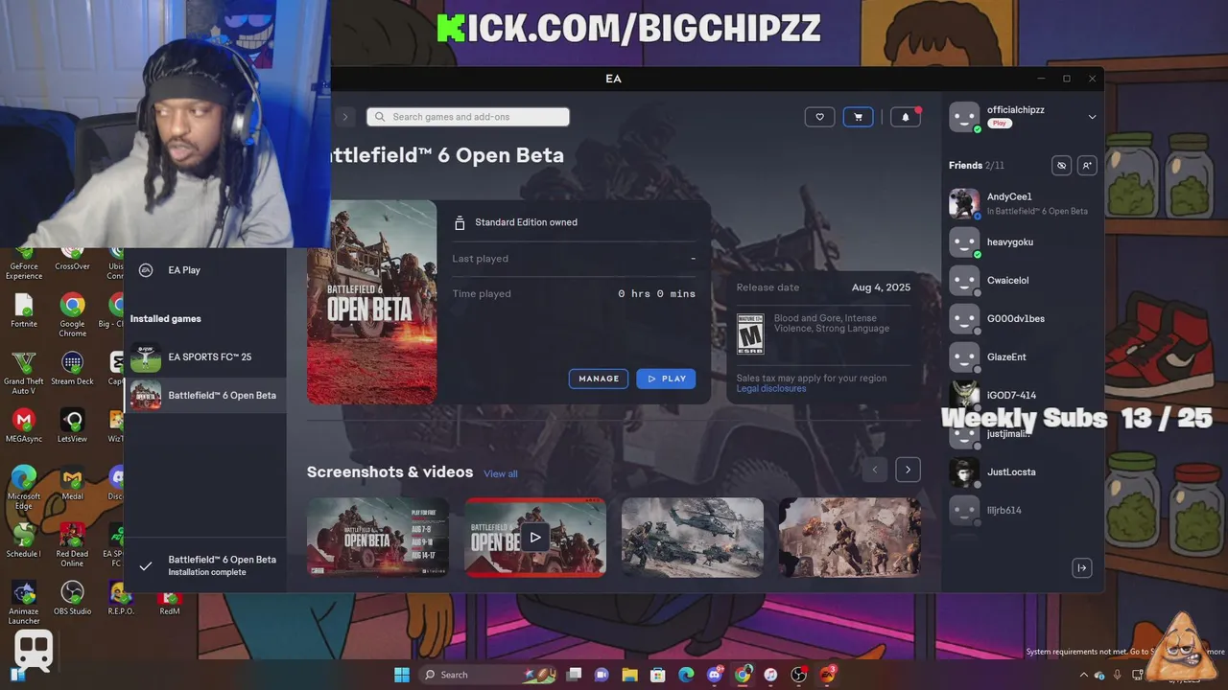Open friend AndyCee1
1228x690 pixels.
pyautogui.click(x=1021, y=203)
